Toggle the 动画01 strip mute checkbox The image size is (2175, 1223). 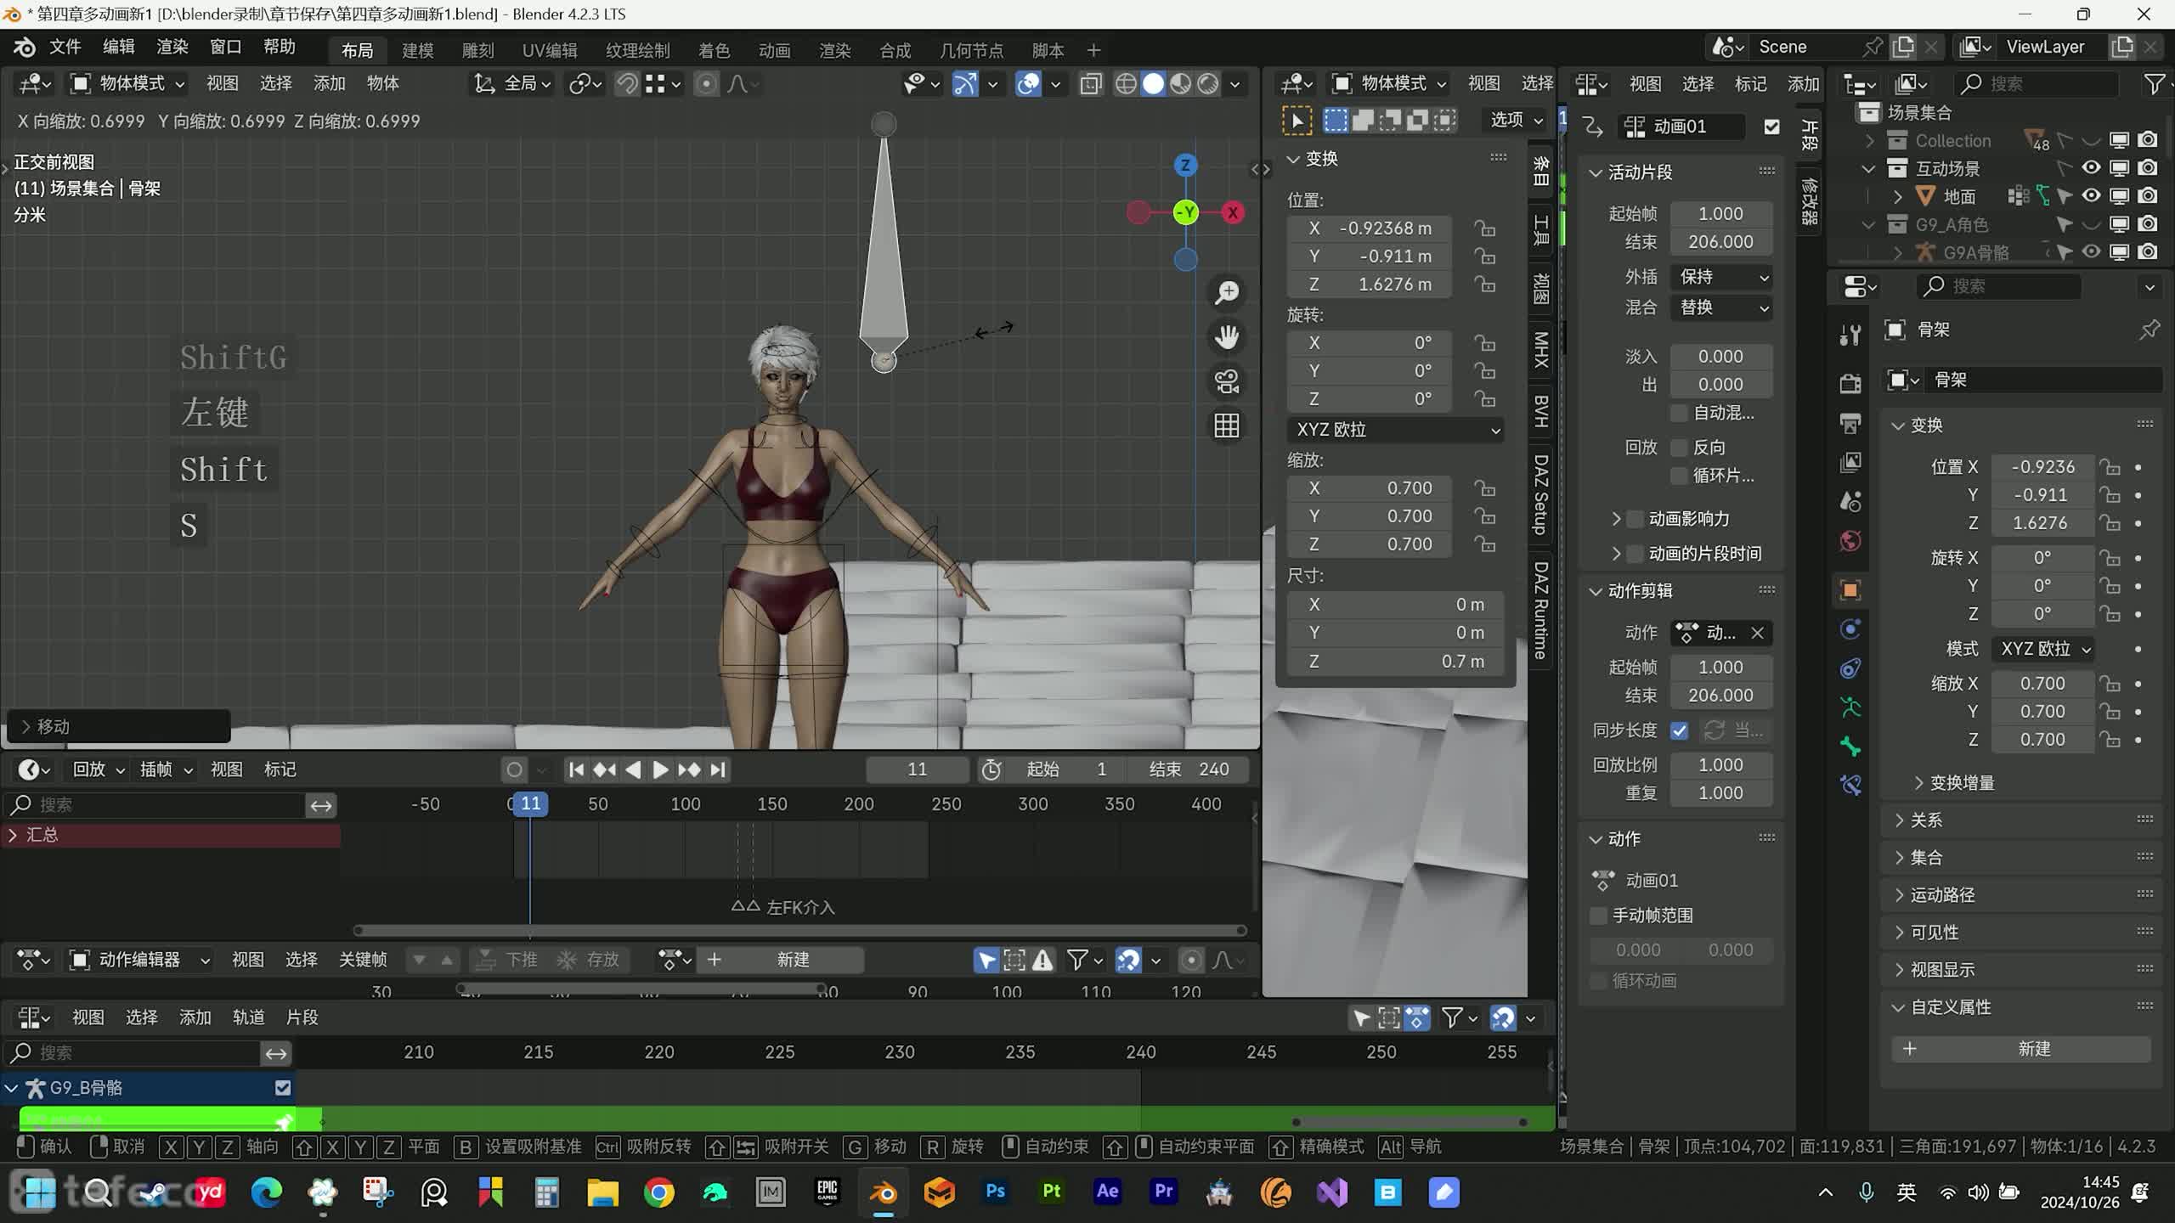pyautogui.click(x=1771, y=127)
